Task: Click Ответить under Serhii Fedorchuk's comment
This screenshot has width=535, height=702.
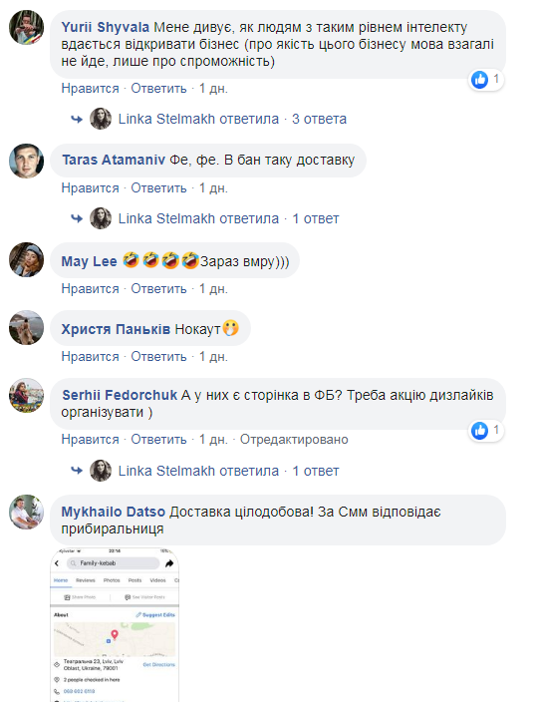Action: 158,440
